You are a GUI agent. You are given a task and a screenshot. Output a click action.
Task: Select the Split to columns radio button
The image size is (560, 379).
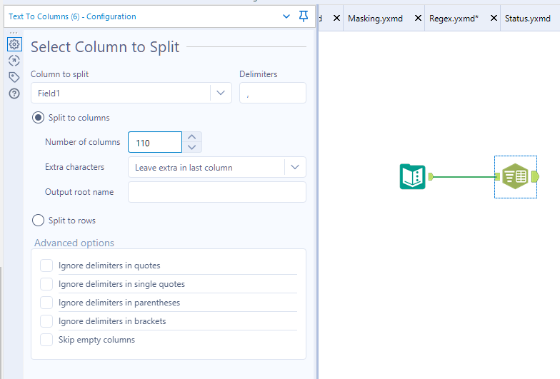[39, 118]
